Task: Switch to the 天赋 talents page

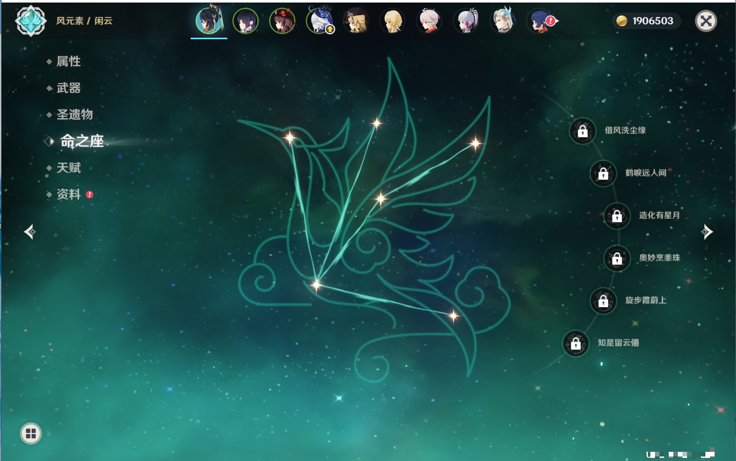Action: (68, 168)
